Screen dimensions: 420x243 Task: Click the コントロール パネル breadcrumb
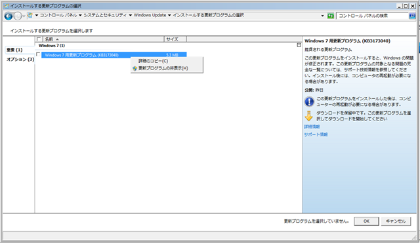(58, 16)
